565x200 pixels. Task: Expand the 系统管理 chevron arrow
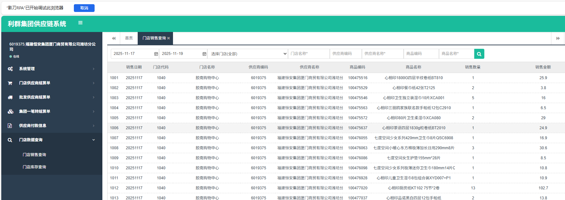click(x=94, y=69)
